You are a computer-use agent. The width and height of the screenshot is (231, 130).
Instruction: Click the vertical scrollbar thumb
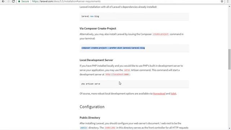[230, 59]
